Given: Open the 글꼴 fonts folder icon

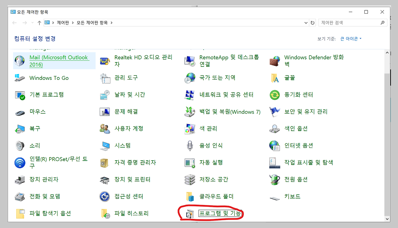Looking at the screenshot, I should 275,78.
